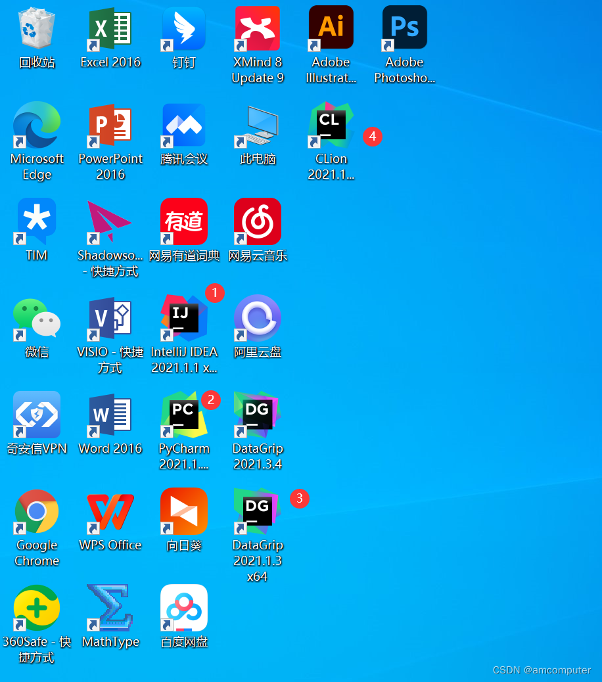Select the VISIO shortcut icon
The width and height of the screenshot is (602, 682).
[110, 319]
